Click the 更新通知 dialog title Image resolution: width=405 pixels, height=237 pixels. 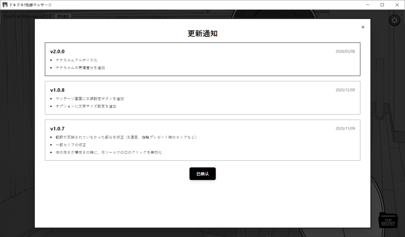coord(202,34)
